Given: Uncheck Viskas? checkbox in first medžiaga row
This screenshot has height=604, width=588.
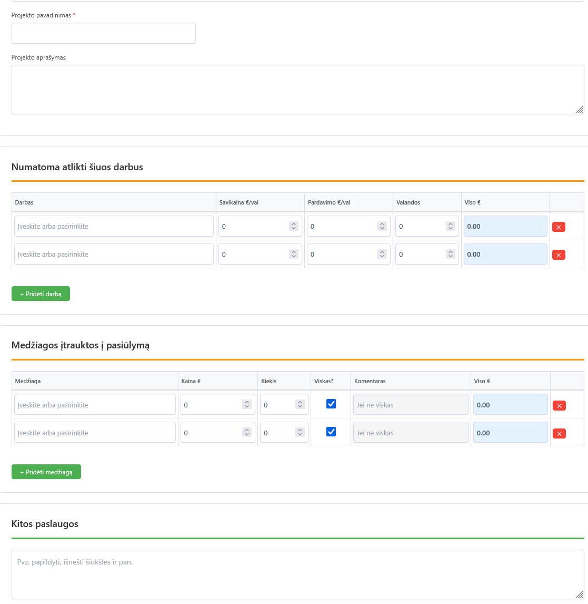Looking at the screenshot, I should [331, 404].
